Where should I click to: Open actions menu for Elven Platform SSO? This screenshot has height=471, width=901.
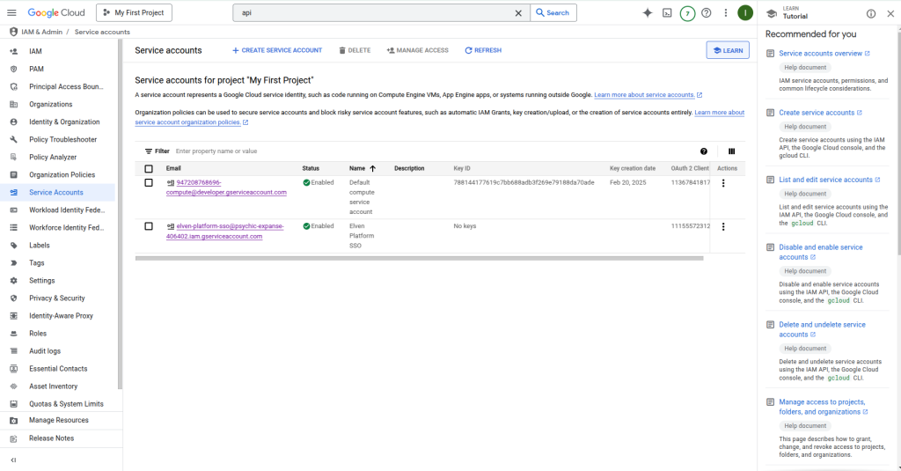tap(723, 227)
